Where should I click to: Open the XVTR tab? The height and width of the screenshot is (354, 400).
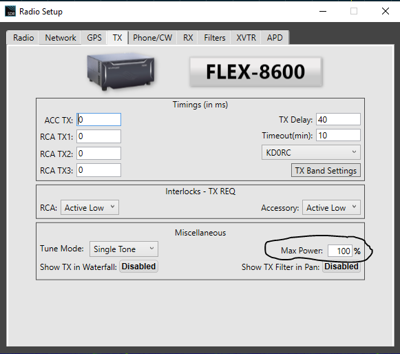pos(246,38)
